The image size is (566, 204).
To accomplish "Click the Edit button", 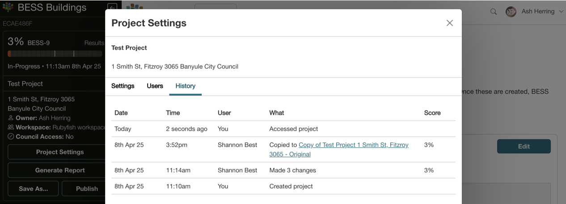I will (x=524, y=146).
